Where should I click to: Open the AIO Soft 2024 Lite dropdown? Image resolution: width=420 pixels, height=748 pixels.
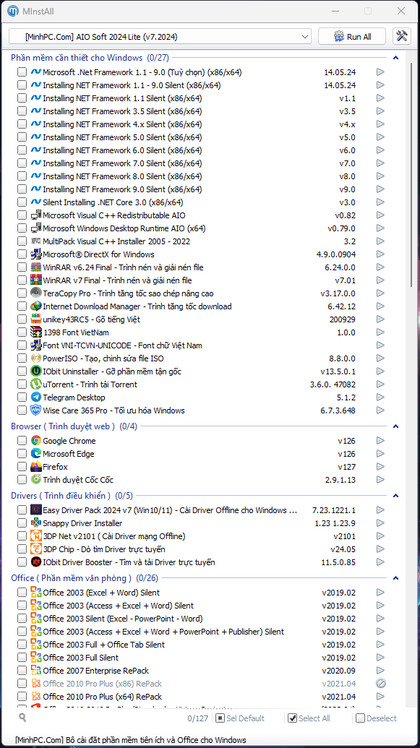click(x=160, y=36)
